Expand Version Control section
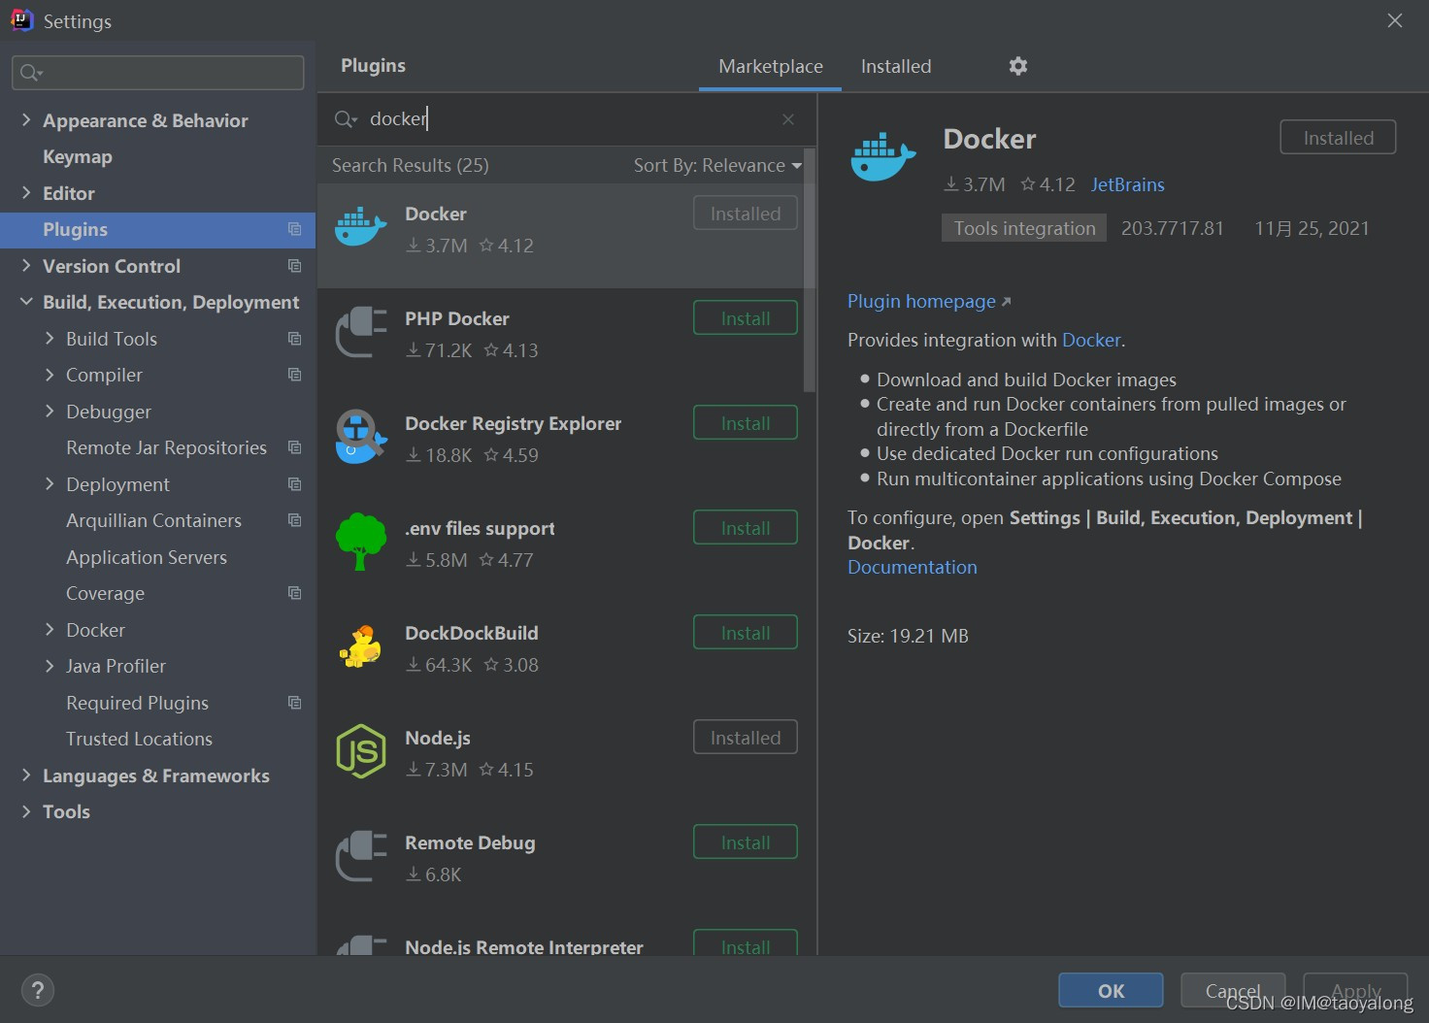 26,266
